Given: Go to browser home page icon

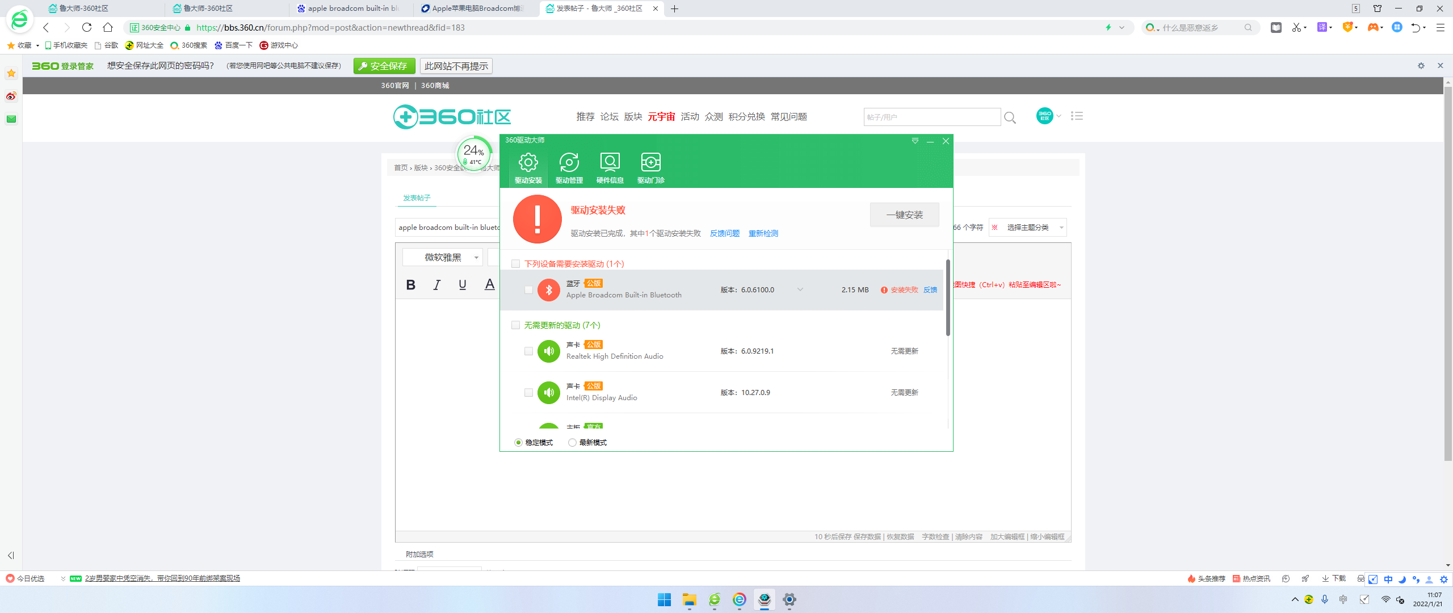Looking at the screenshot, I should tap(108, 27).
